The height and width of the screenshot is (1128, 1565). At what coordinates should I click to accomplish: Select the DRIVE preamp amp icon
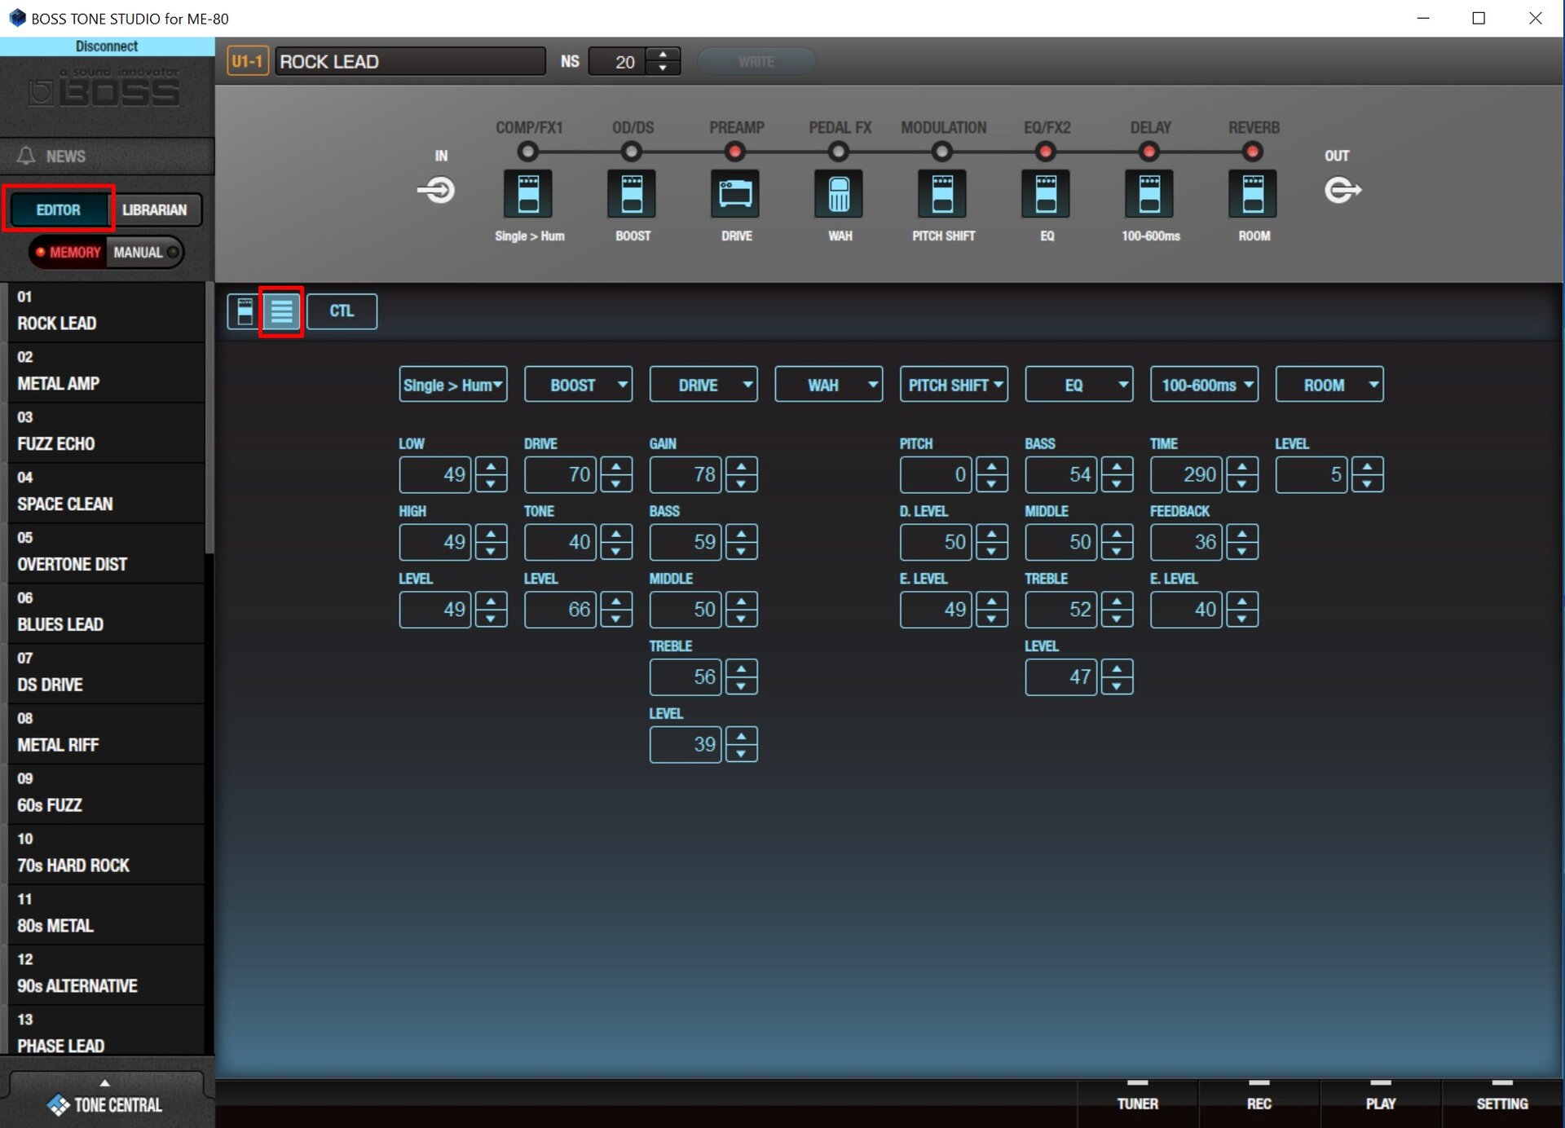click(735, 194)
